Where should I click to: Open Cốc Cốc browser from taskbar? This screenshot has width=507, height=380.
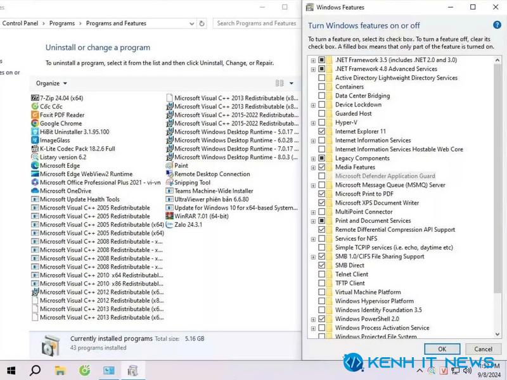tap(84, 370)
